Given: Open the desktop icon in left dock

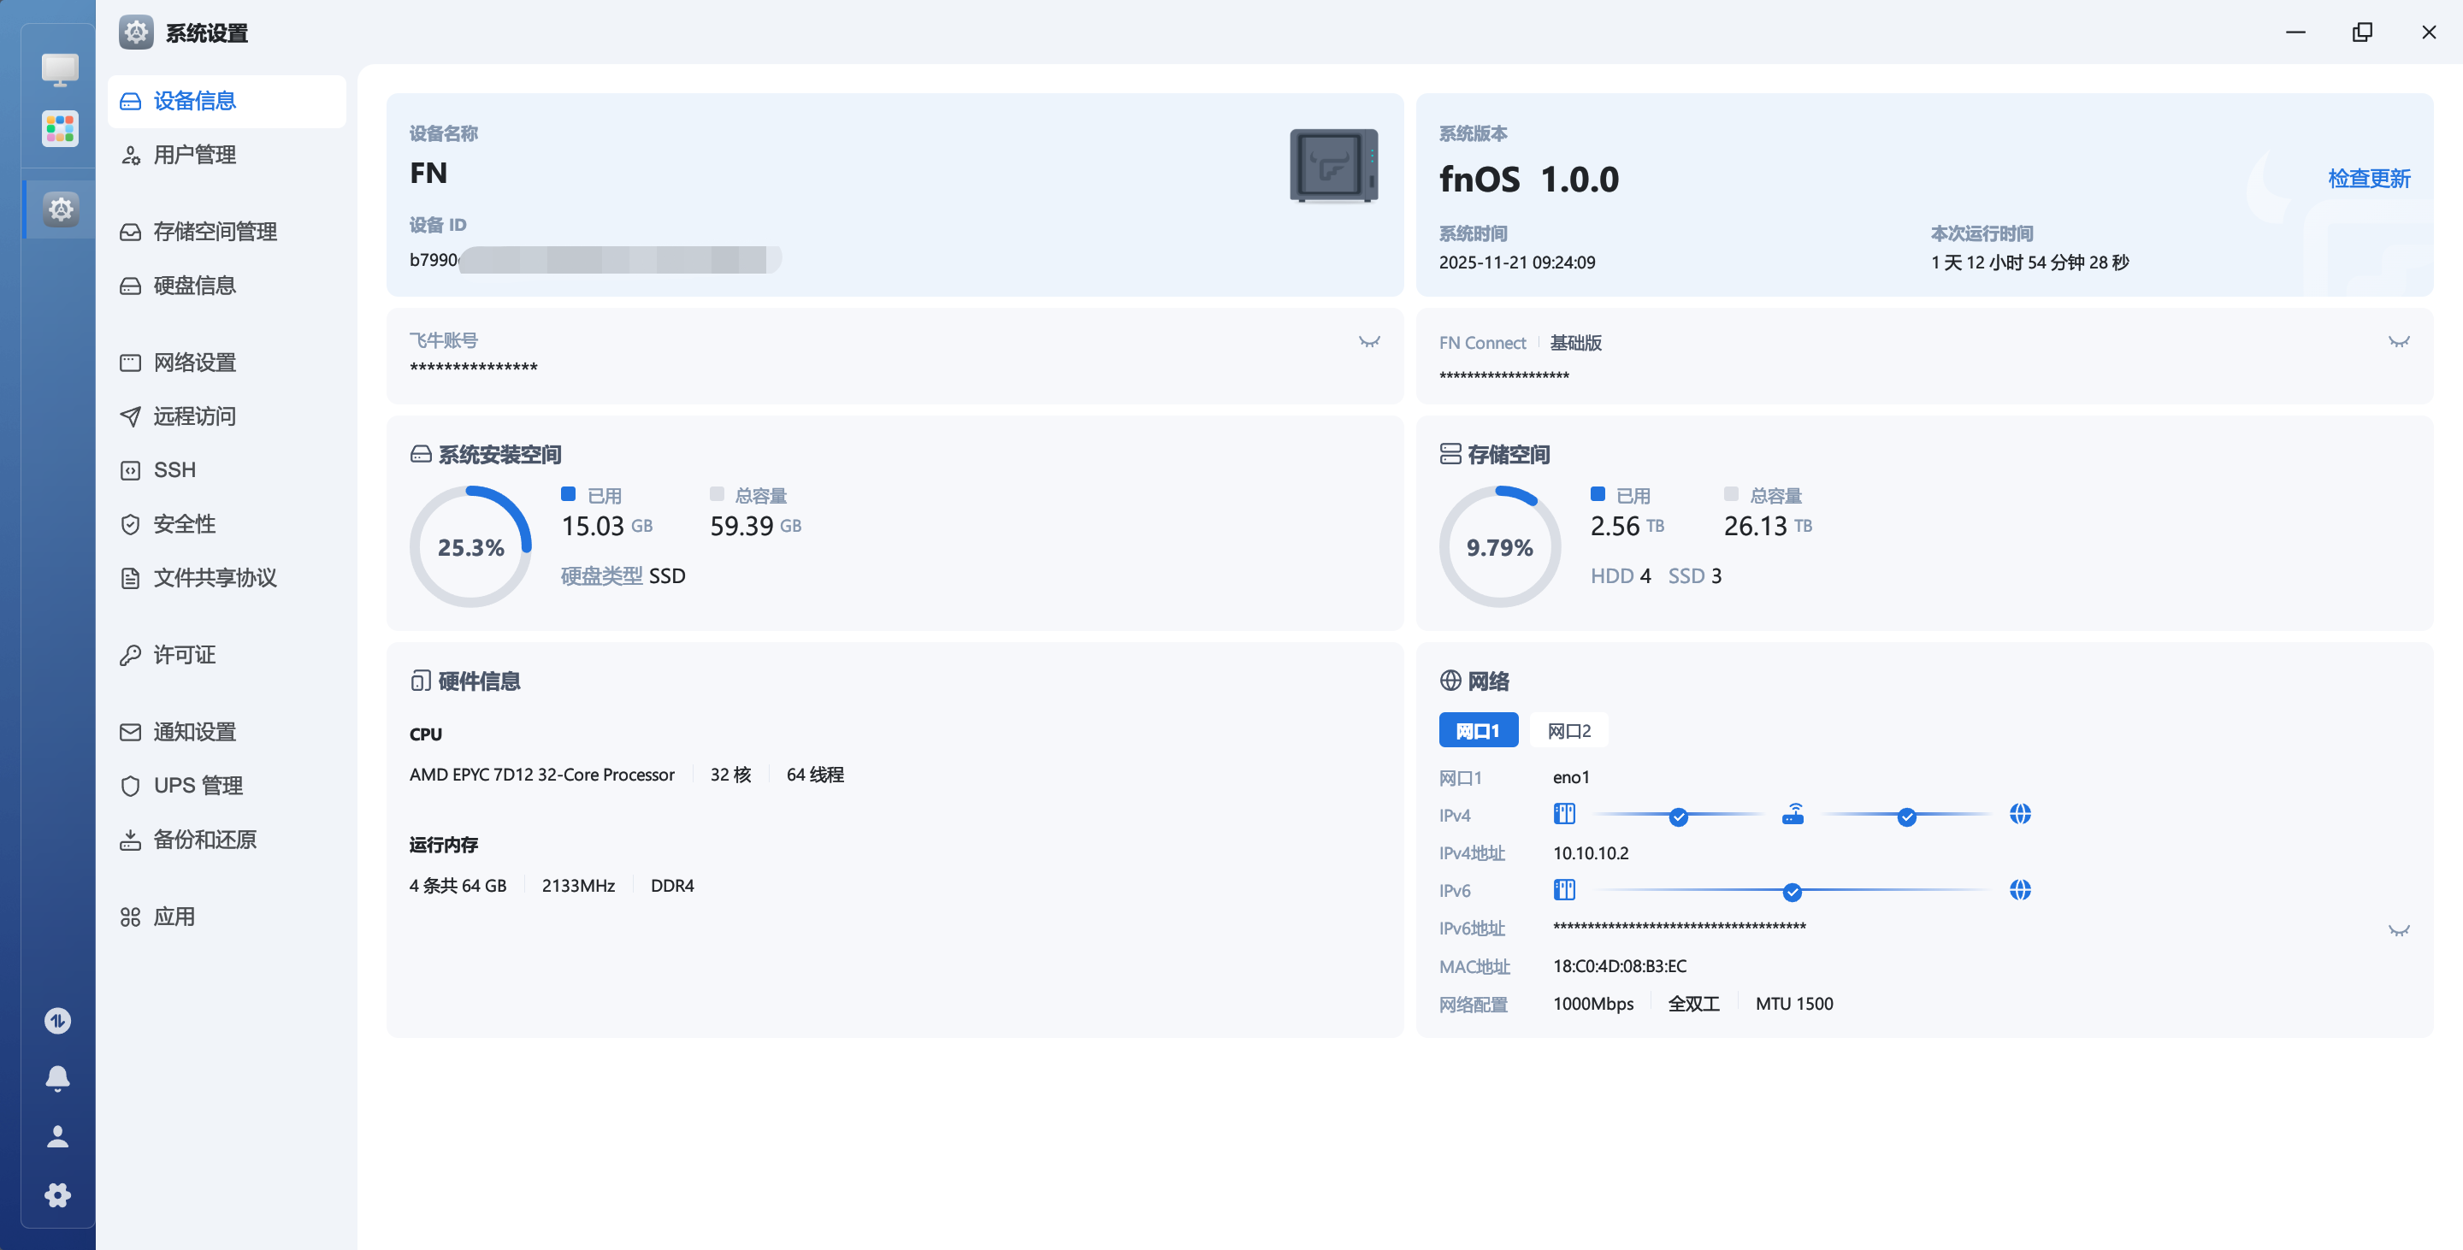Looking at the screenshot, I should [x=59, y=68].
